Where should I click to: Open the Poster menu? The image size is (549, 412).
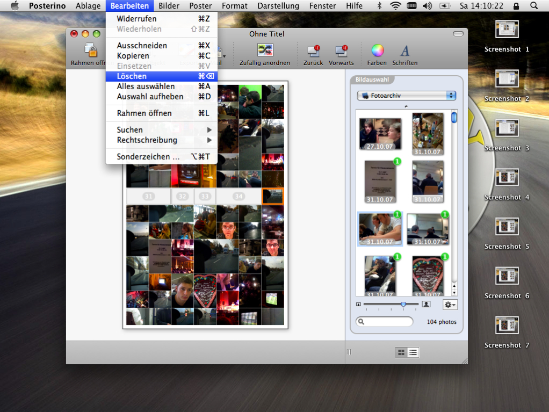200,5
